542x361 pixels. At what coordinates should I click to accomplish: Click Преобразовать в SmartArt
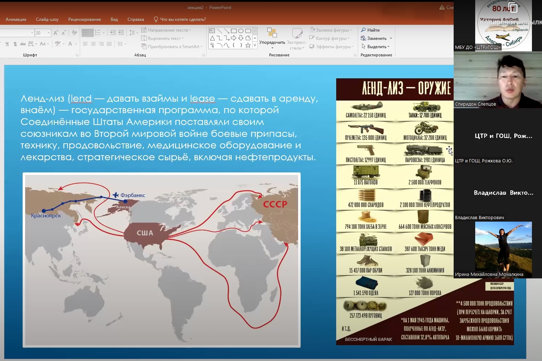[x=172, y=47]
